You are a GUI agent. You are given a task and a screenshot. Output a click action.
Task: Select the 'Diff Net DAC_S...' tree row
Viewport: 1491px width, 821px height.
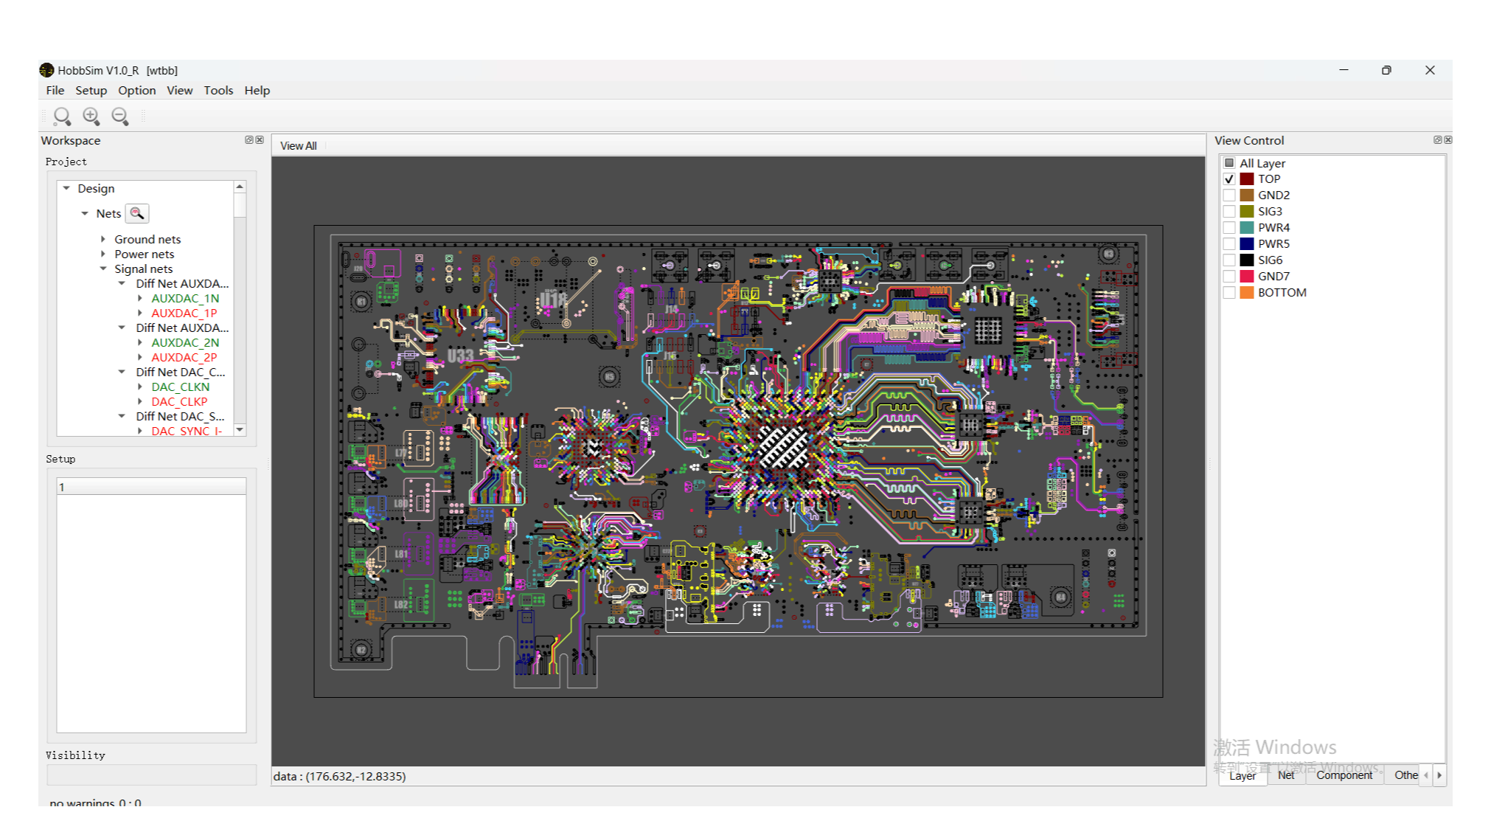[181, 416]
